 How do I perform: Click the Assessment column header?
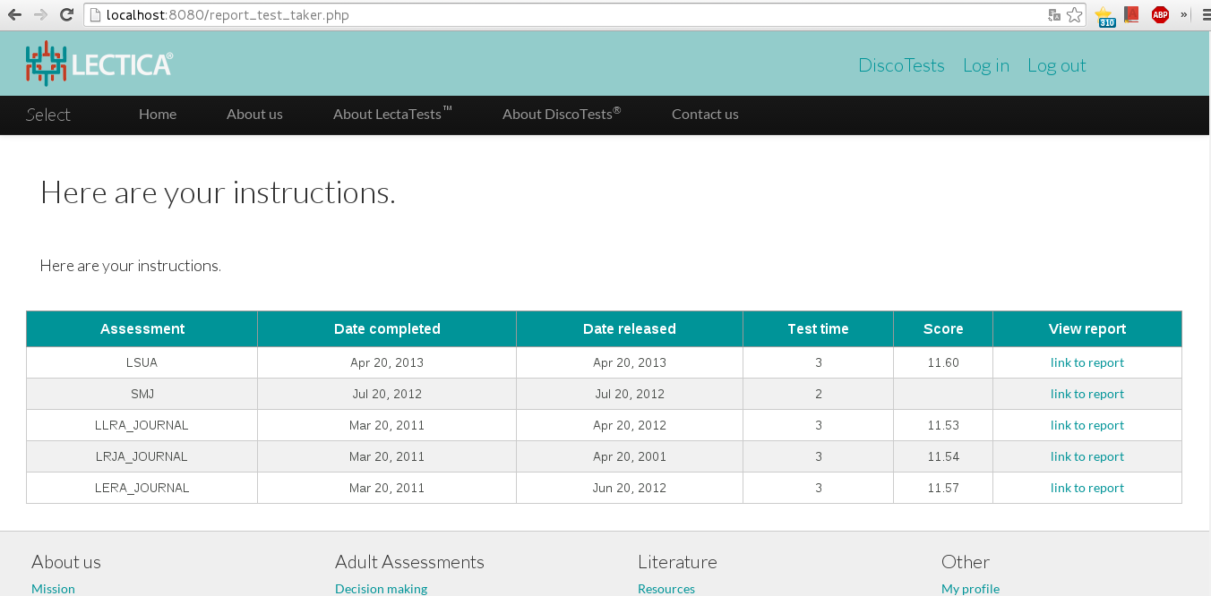pos(142,328)
